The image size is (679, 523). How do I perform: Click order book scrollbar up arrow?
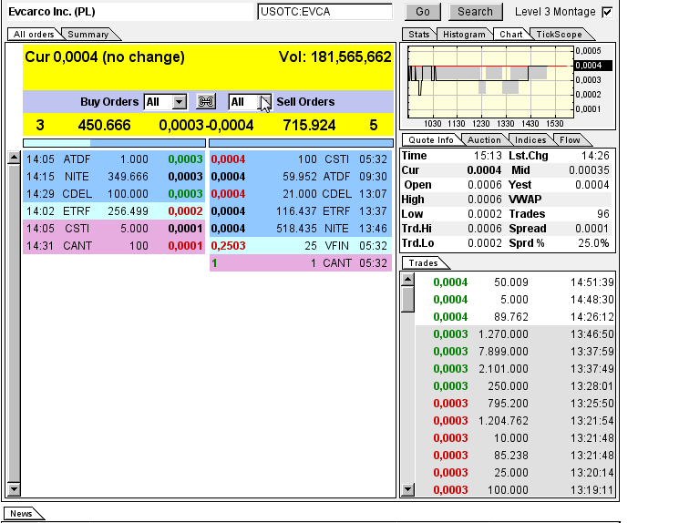pyautogui.click(x=14, y=158)
